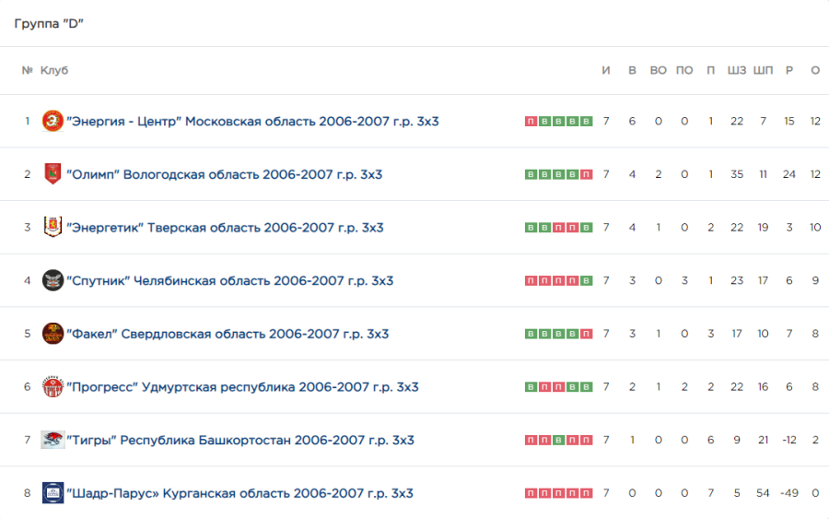Click the ШЗ goals scored header
This screenshot has height=519, width=829.
737,70
